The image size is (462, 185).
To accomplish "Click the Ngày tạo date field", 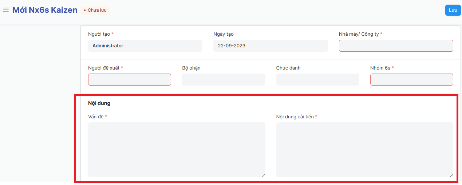I will 270,46.
